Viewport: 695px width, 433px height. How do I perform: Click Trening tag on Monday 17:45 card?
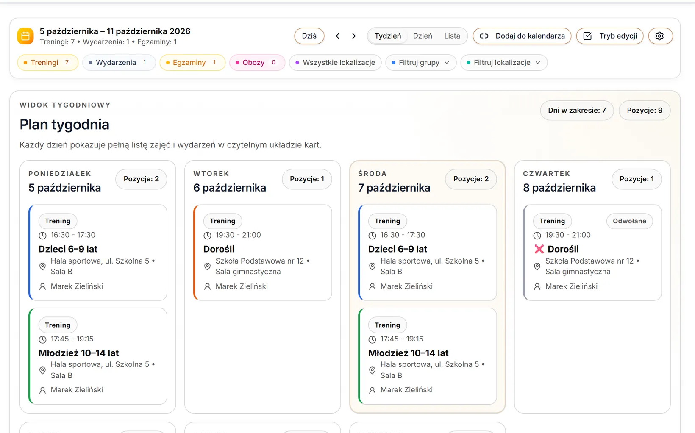tap(58, 325)
